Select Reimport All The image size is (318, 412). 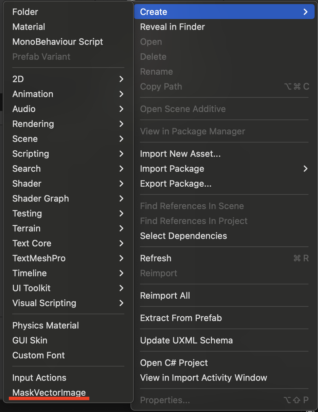pyautogui.click(x=165, y=296)
